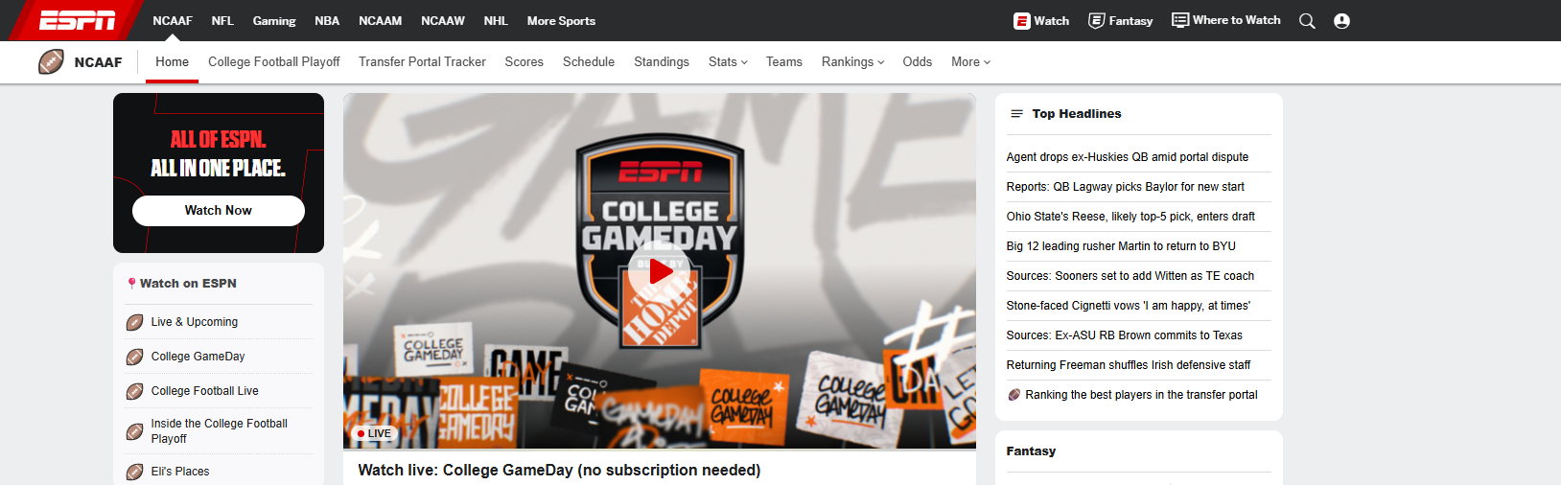The image size is (1561, 485).
Task: Open the search magnifier icon
Action: coord(1307,21)
